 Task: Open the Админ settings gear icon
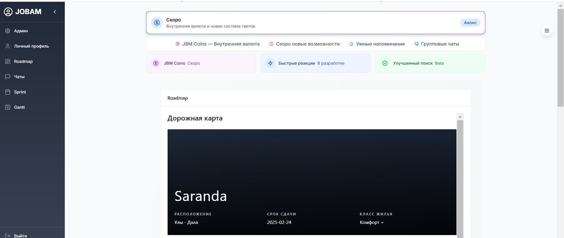[8, 31]
